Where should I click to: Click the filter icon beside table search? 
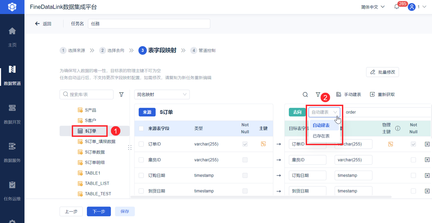[x=121, y=94]
